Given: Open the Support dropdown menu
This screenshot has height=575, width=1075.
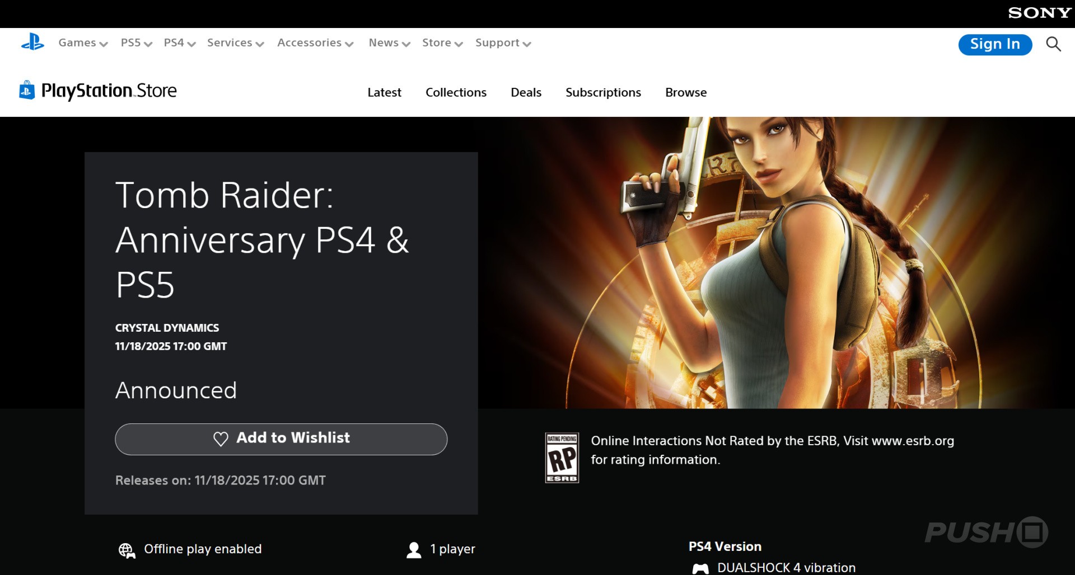Looking at the screenshot, I should pos(503,43).
